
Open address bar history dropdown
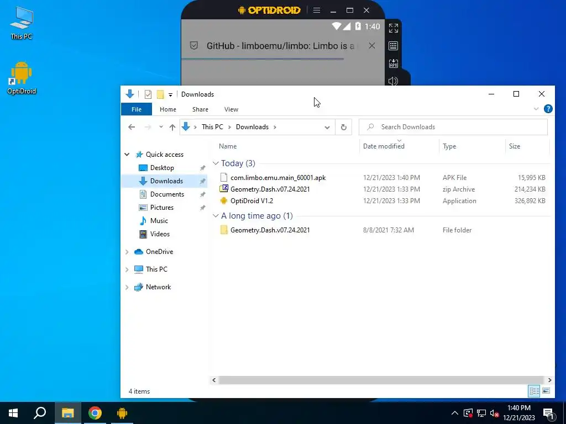point(327,128)
